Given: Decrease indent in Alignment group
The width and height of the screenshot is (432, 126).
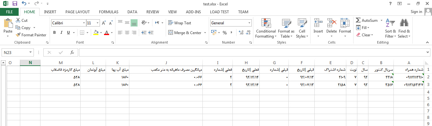Looking at the screenshot, I should tap(144, 33).
